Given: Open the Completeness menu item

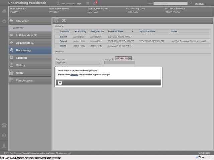Looking at the screenshot, I should (x=30, y=80).
